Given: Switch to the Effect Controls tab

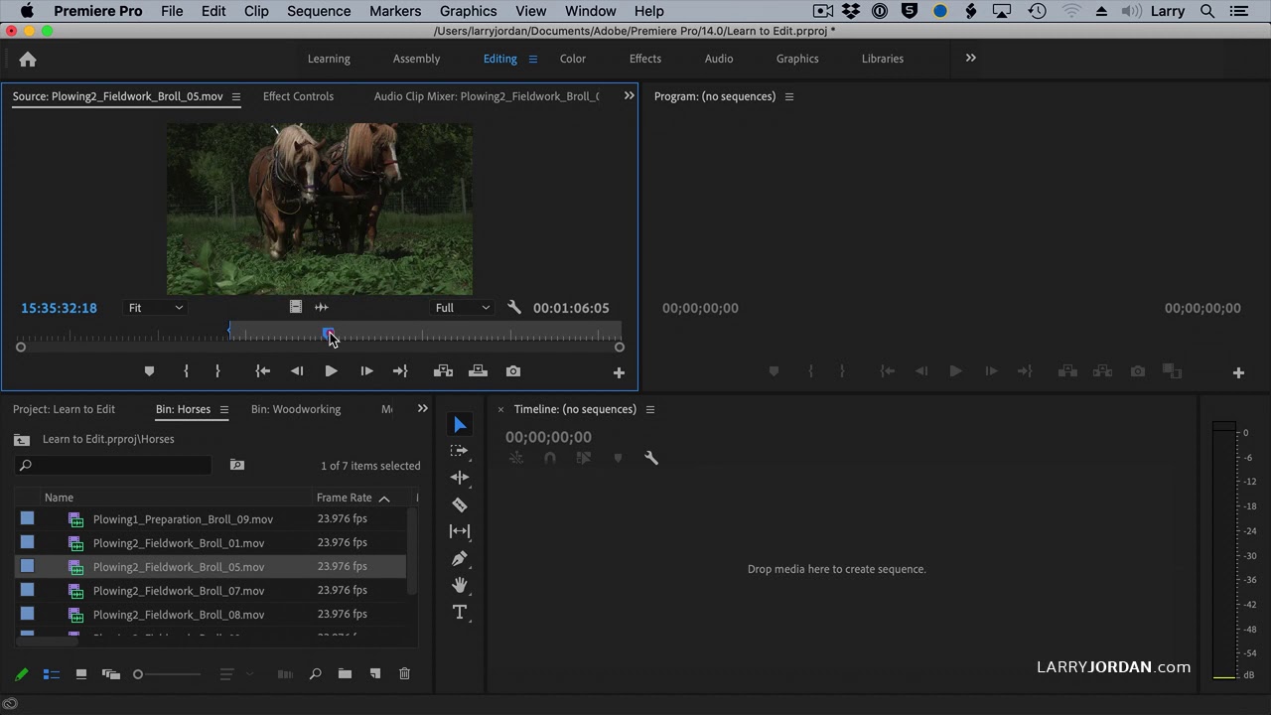Looking at the screenshot, I should 298,96.
